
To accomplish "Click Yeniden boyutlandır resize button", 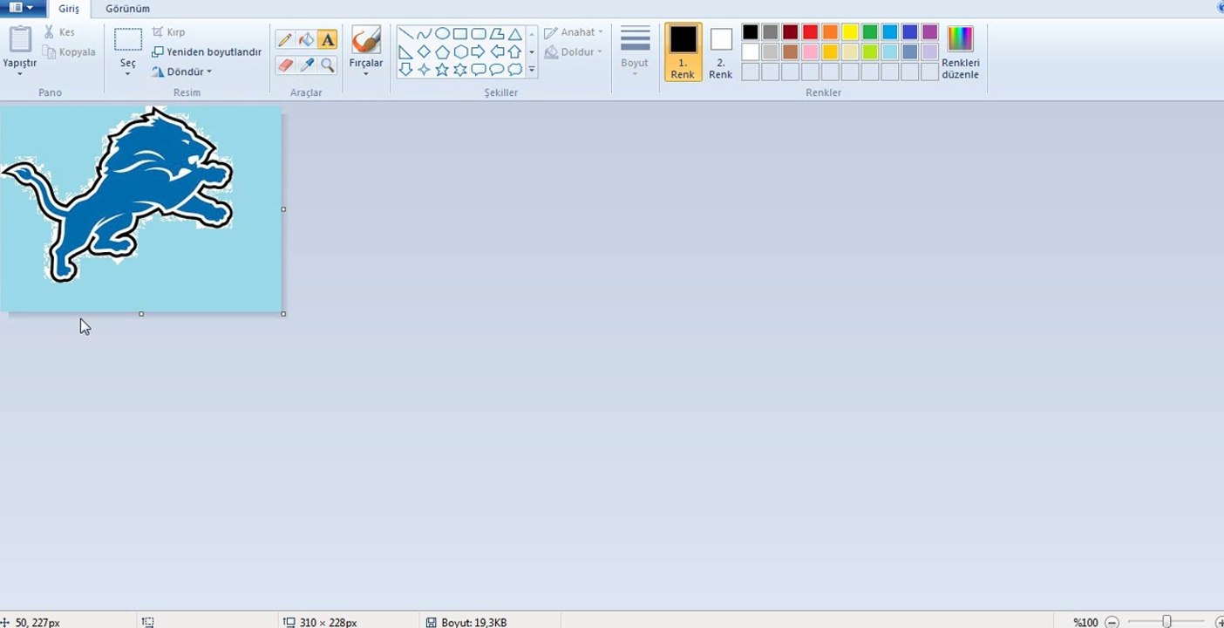I will point(207,52).
